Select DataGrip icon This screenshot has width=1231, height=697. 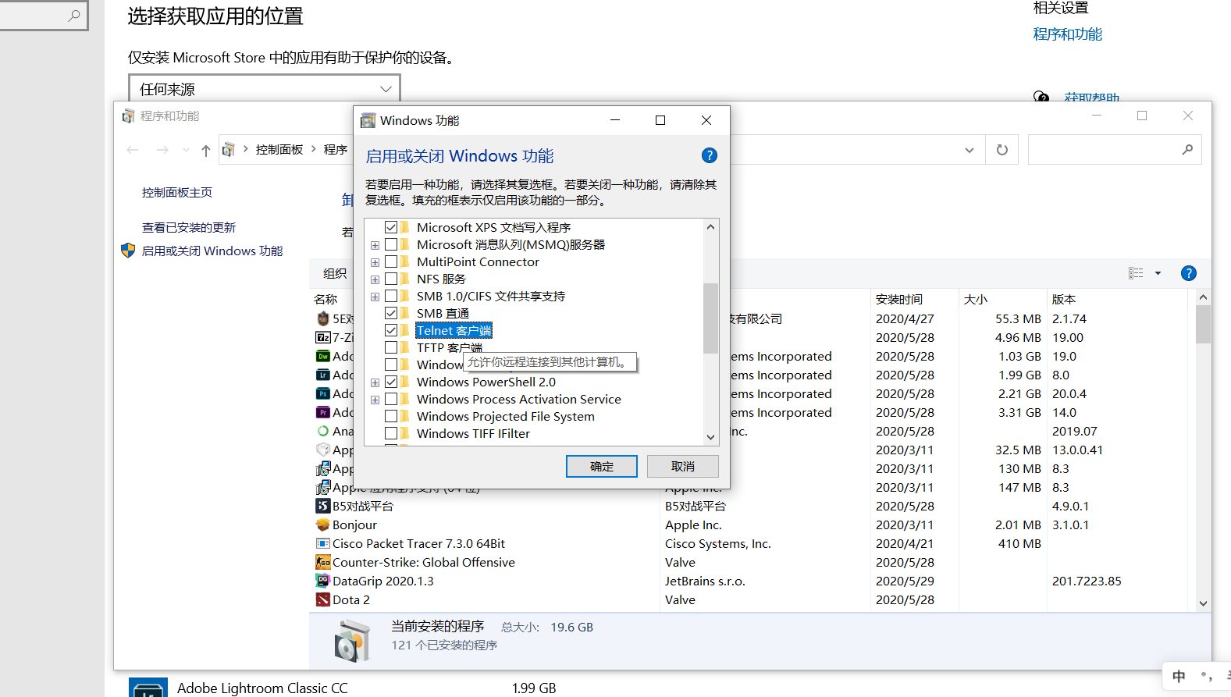coord(323,581)
